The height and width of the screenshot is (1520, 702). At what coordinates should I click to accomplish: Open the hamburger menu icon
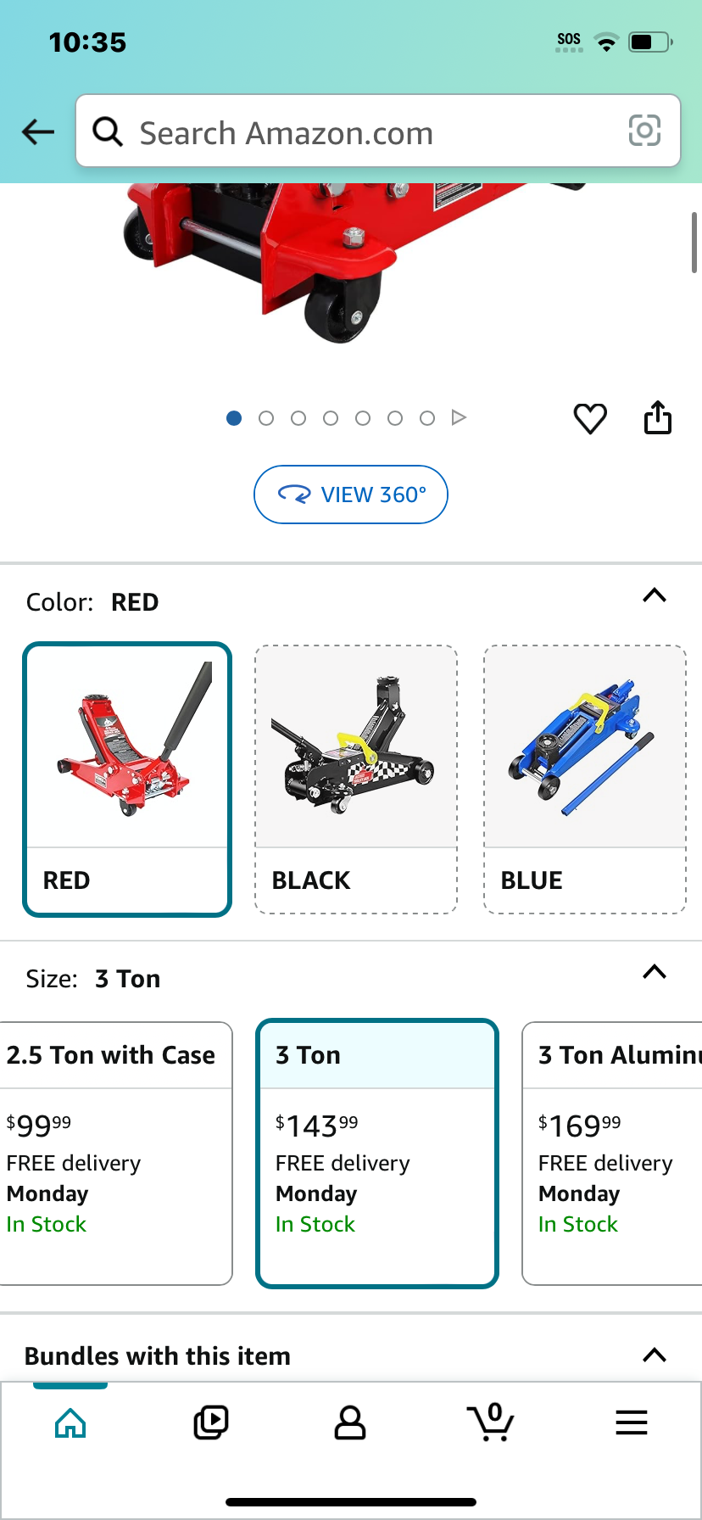point(632,1422)
